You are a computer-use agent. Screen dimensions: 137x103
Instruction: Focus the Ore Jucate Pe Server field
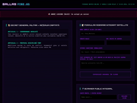point(118,43)
